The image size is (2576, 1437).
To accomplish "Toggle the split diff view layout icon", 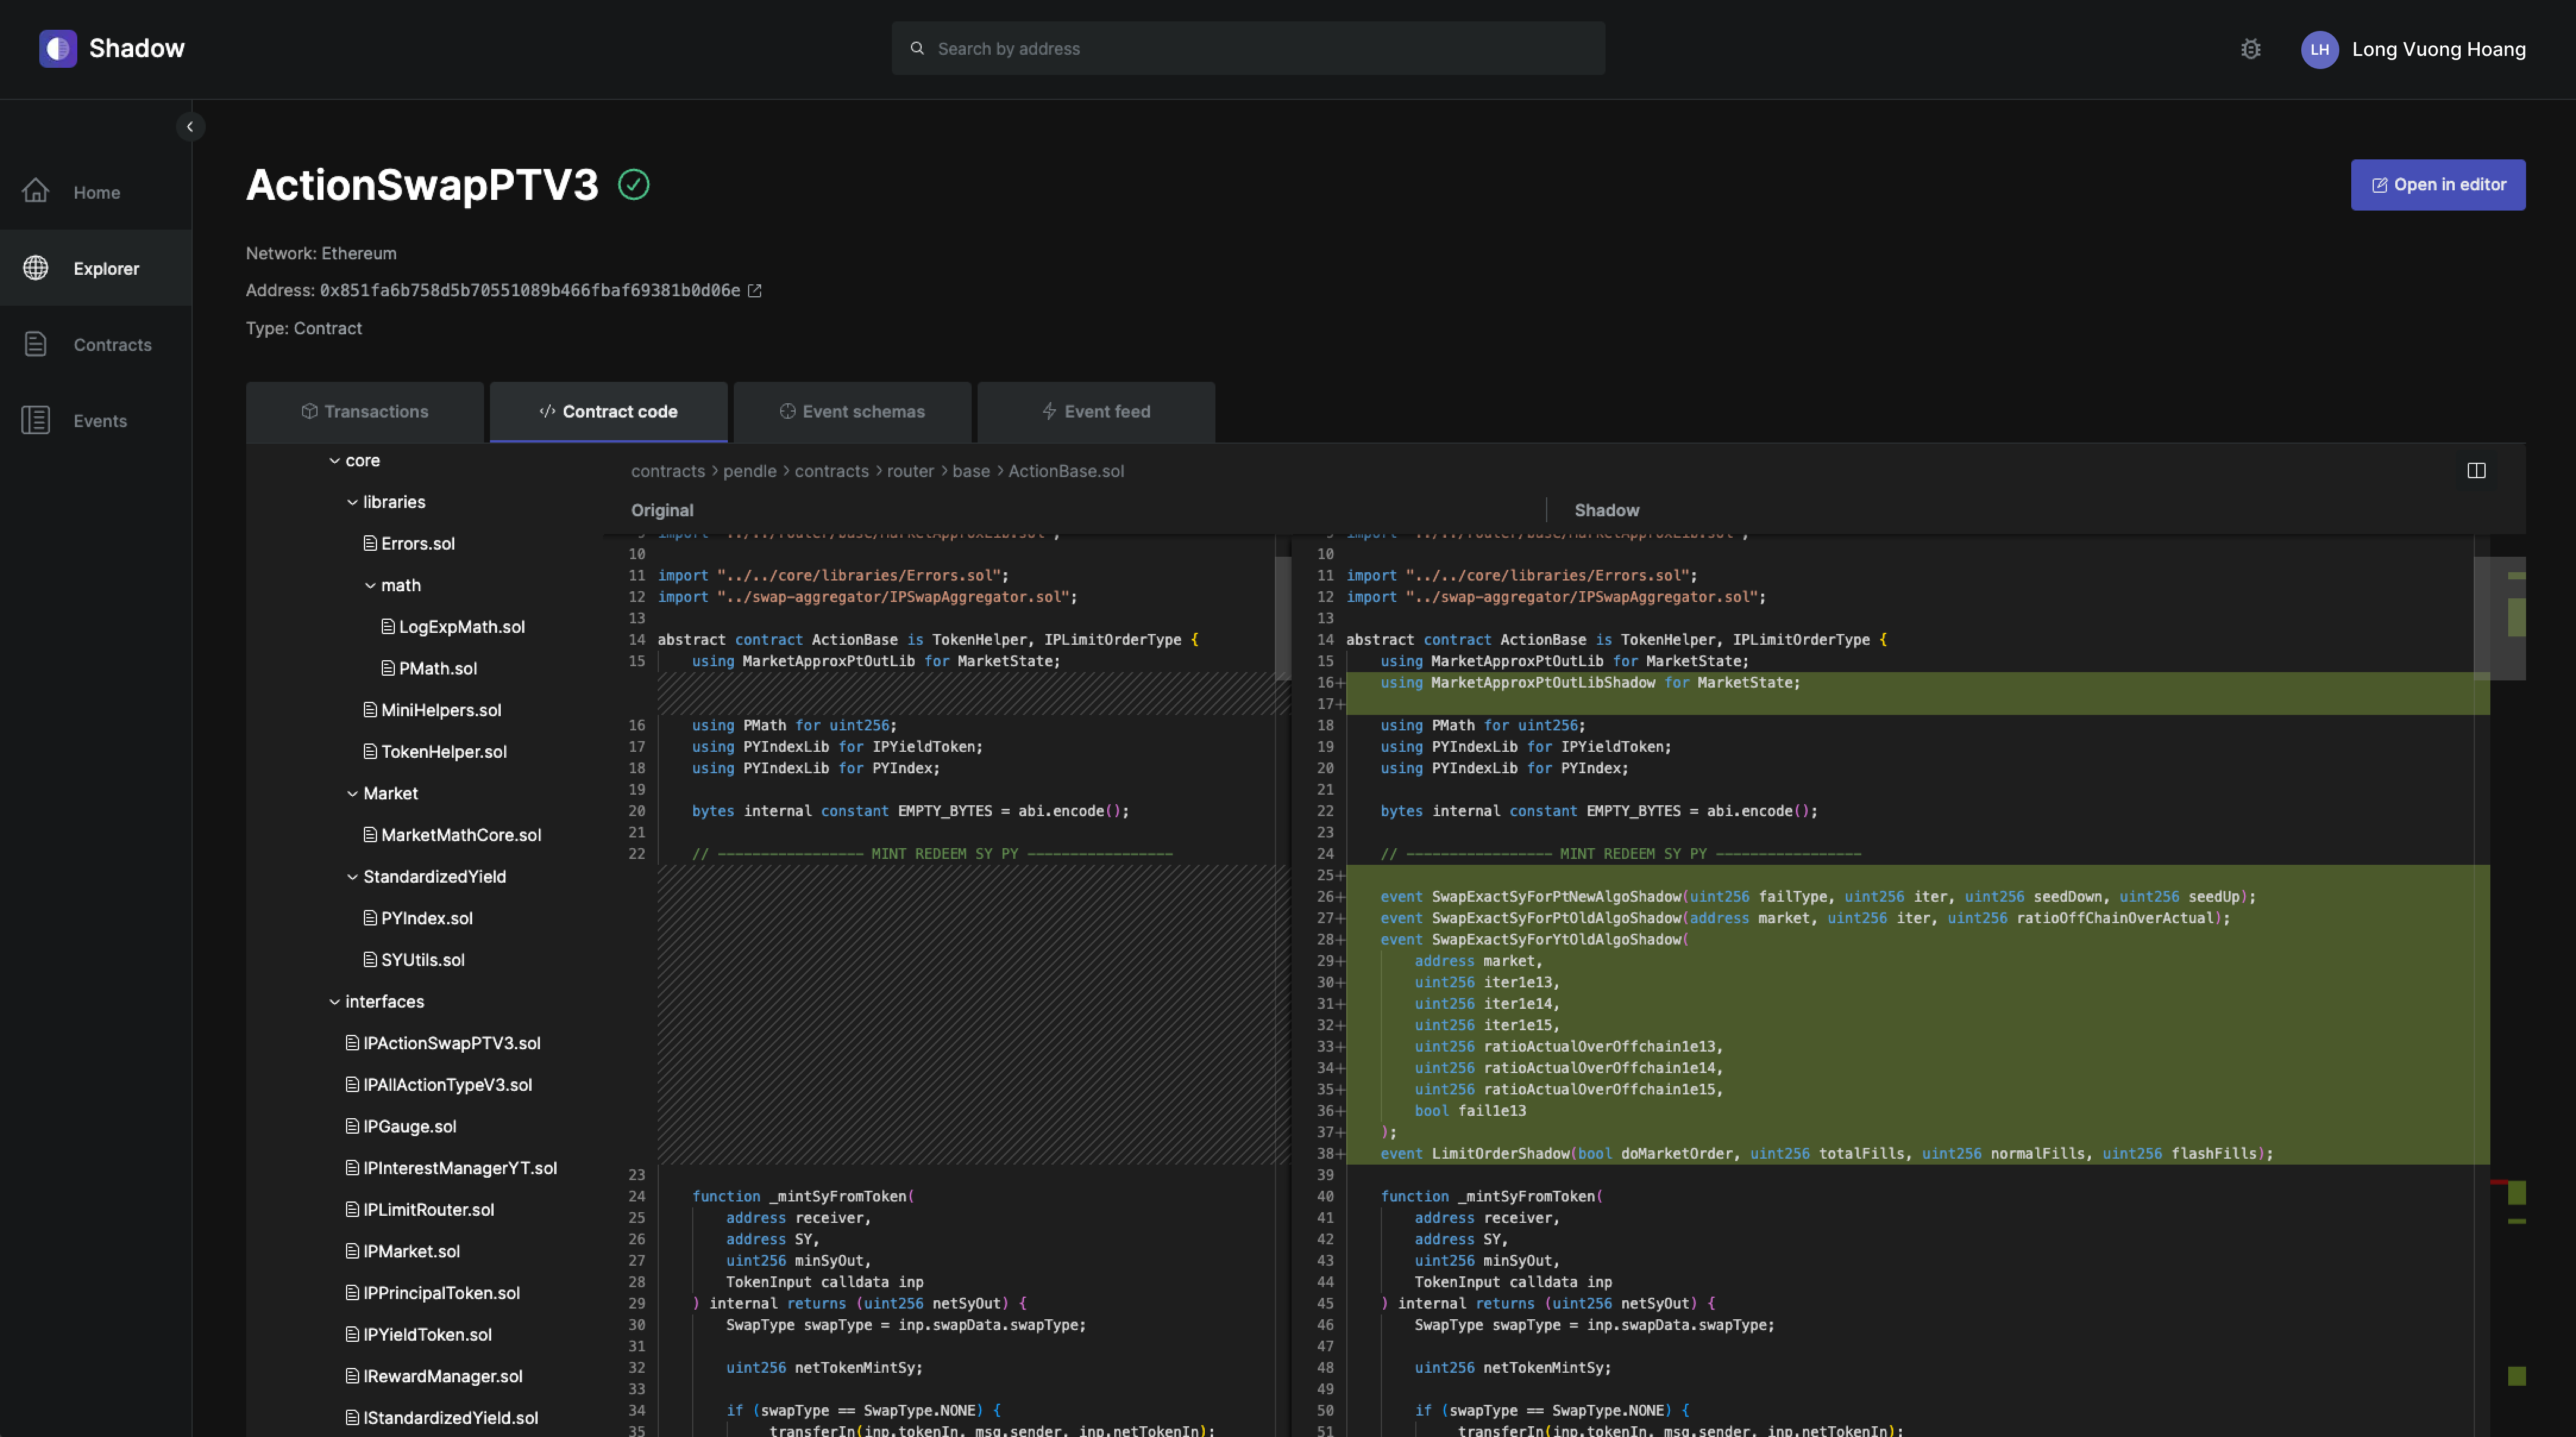I will pos(2476,471).
